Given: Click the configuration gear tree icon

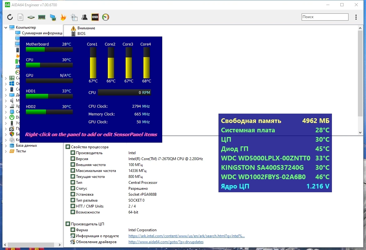Looking at the screenshot, I should point(12,140).
